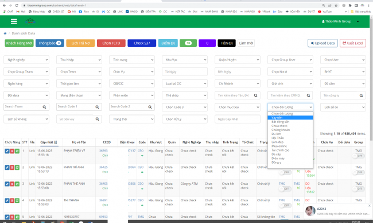Reload the browser page

click(x=17, y=5)
